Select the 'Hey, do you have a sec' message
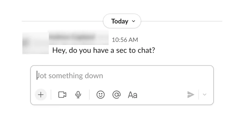The image size is (251, 126). 104,50
